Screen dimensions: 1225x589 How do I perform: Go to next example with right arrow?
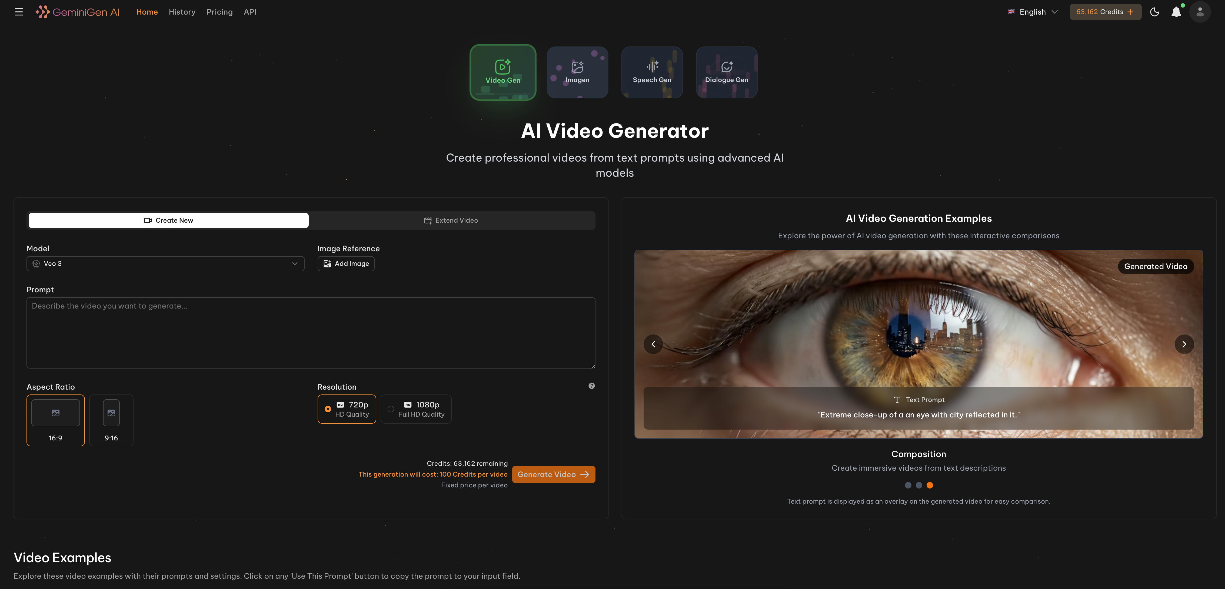[x=1184, y=344]
